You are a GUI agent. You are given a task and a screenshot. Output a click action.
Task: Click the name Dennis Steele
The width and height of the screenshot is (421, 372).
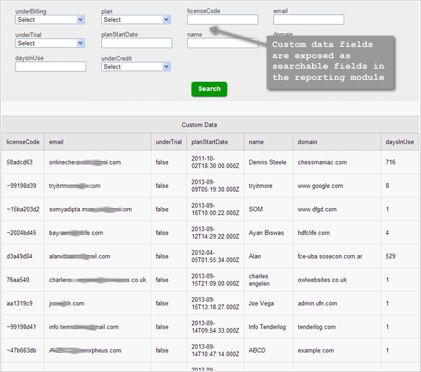coord(267,162)
